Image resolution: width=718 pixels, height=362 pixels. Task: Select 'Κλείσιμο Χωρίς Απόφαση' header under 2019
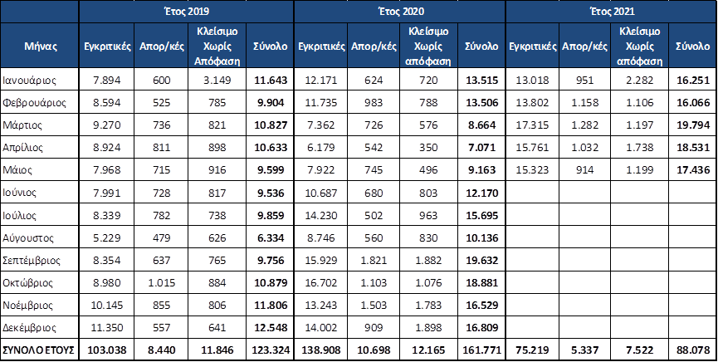tap(216, 46)
